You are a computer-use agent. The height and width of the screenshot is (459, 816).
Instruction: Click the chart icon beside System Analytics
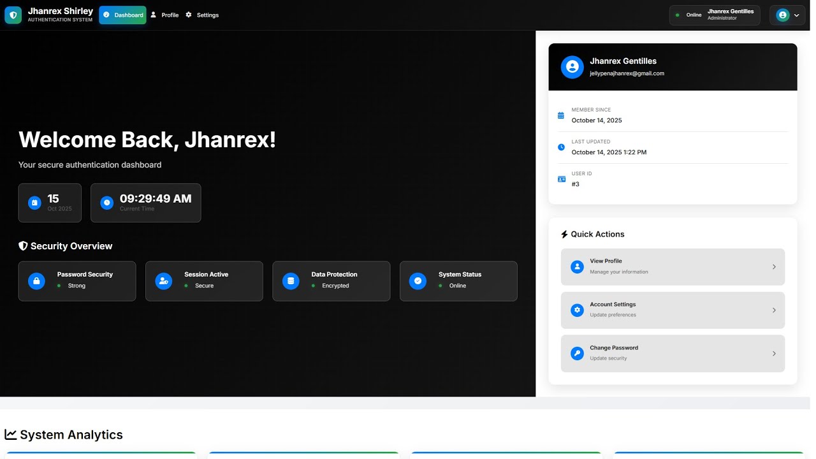click(10, 435)
